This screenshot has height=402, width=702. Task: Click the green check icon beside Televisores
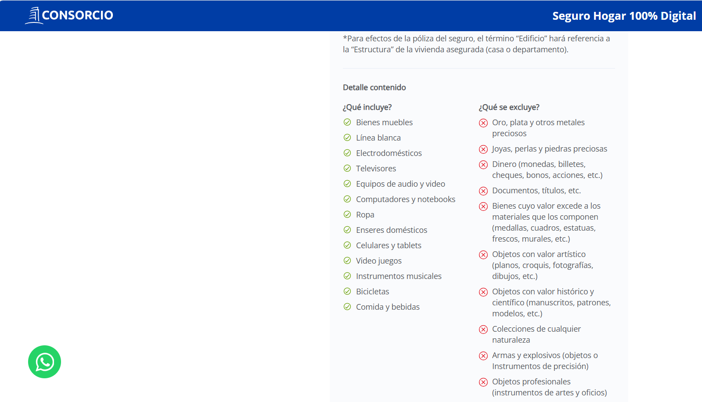click(x=347, y=168)
